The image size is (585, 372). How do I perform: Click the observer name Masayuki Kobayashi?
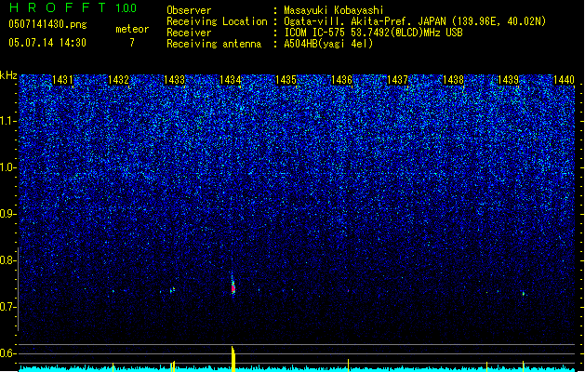(334, 10)
